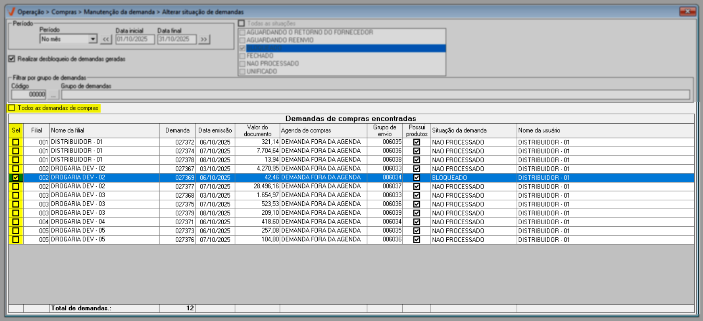703x321 pixels.
Task: Select the checkbox for demand 027377
Action: (16, 186)
